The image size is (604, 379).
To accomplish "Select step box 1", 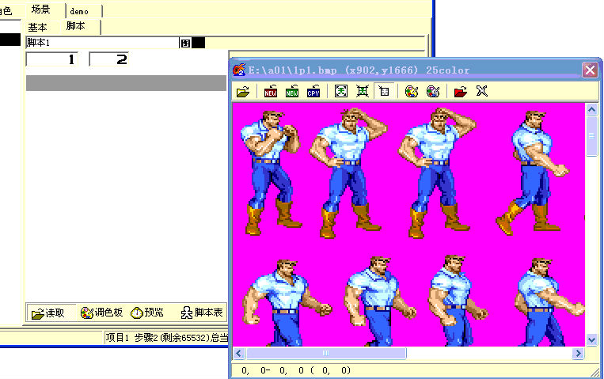I will pyautogui.click(x=52, y=59).
